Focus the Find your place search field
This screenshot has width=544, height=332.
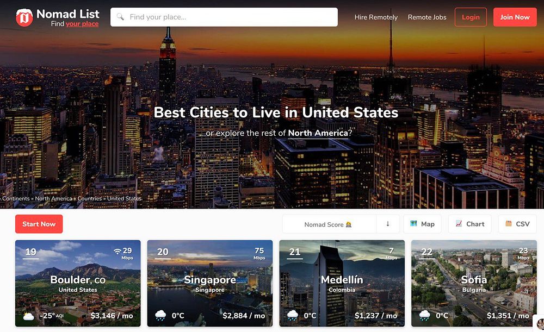tap(224, 17)
